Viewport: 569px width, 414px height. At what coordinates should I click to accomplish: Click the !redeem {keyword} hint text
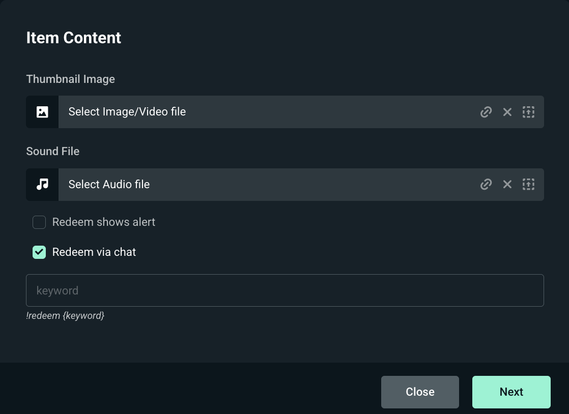point(65,316)
